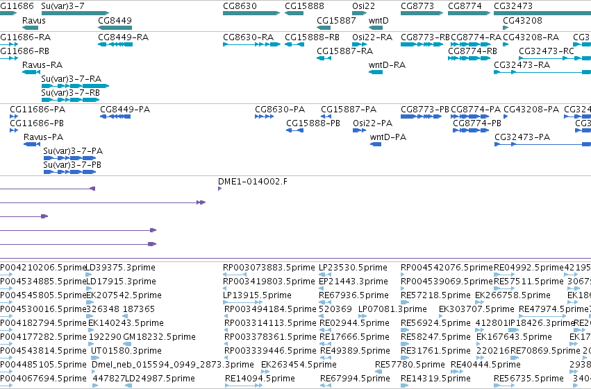Click protein CG32473-PA

point(543,144)
